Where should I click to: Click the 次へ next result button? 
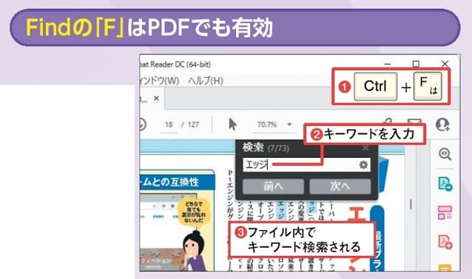pyautogui.click(x=340, y=186)
